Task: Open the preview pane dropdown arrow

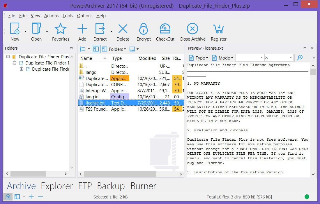Action: (137, 49)
